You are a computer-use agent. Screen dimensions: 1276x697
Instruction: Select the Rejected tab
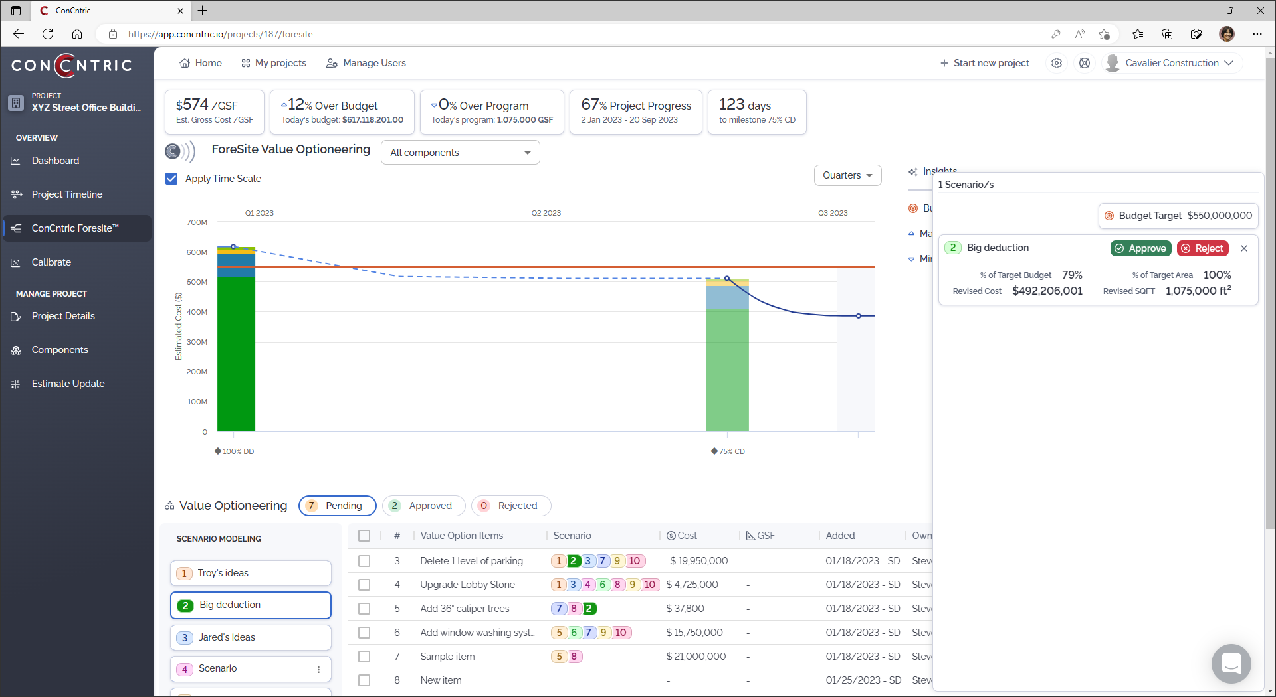(510, 506)
